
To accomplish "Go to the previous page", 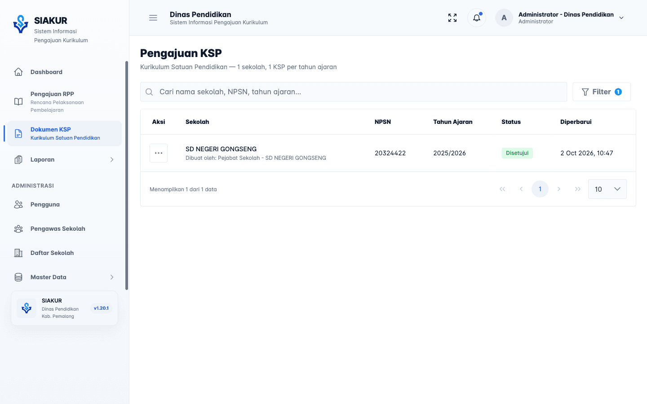I will coord(521,189).
